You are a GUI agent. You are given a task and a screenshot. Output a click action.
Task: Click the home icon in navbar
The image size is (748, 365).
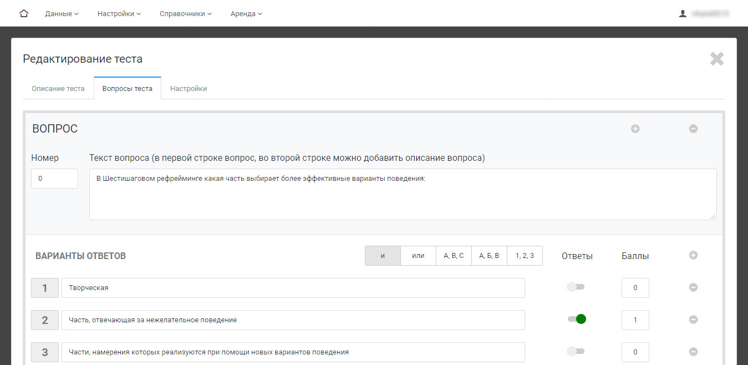coord(23,13)
